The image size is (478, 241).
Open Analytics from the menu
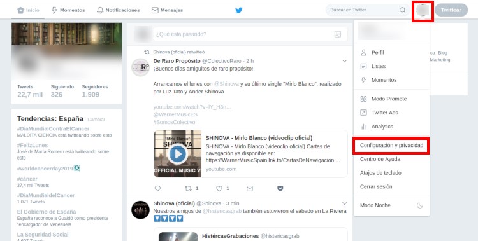[382, 127]
